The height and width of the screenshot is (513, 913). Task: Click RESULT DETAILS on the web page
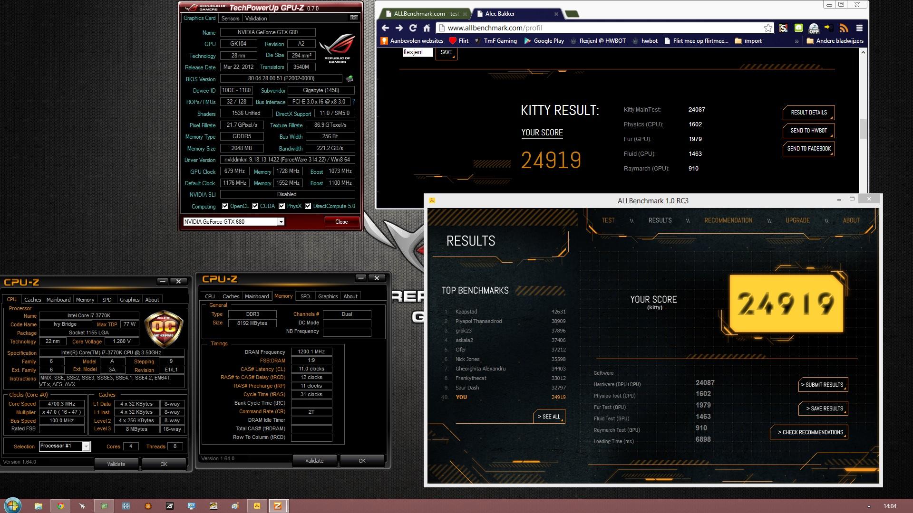click(808, 113)
